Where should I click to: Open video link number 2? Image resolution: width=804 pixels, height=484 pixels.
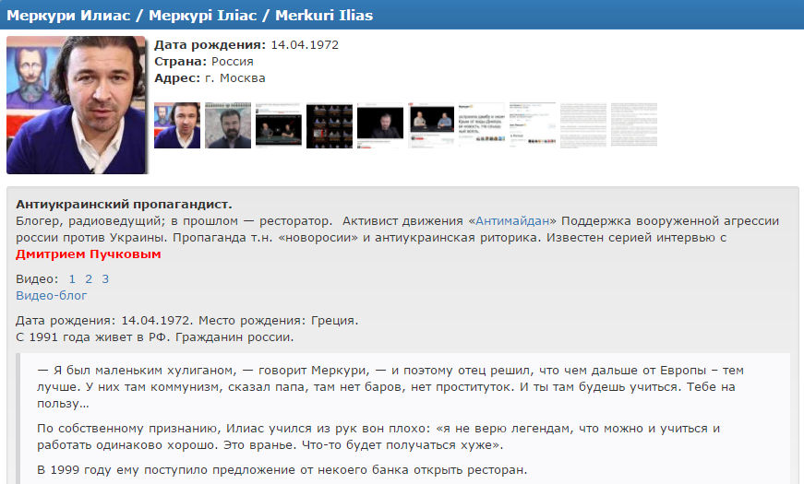(x=89, y=278)
